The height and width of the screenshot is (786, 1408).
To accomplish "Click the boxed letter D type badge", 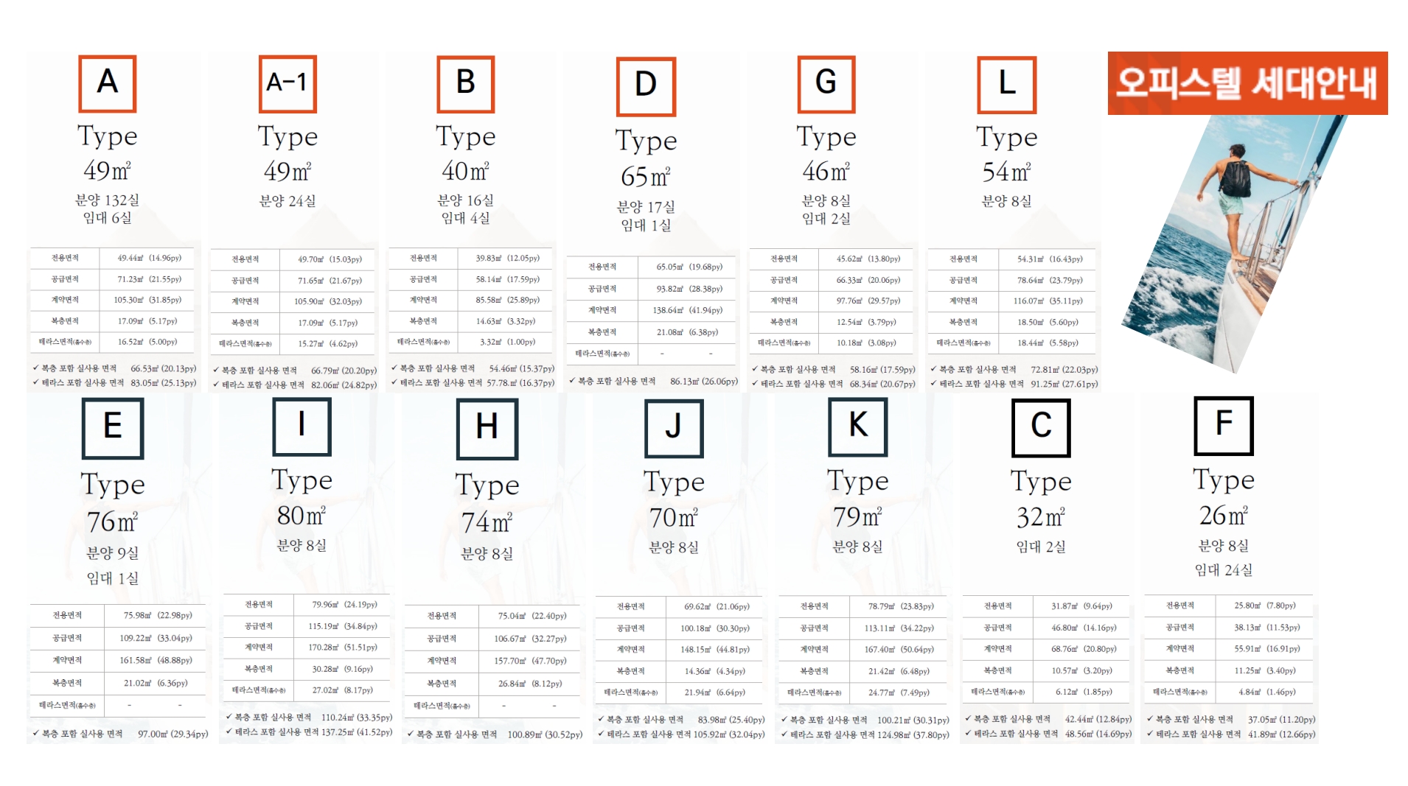I will (646, 86).
